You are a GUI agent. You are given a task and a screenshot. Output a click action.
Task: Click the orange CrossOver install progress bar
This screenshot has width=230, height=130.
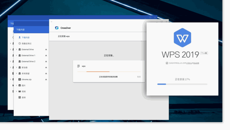coord(109,72)
